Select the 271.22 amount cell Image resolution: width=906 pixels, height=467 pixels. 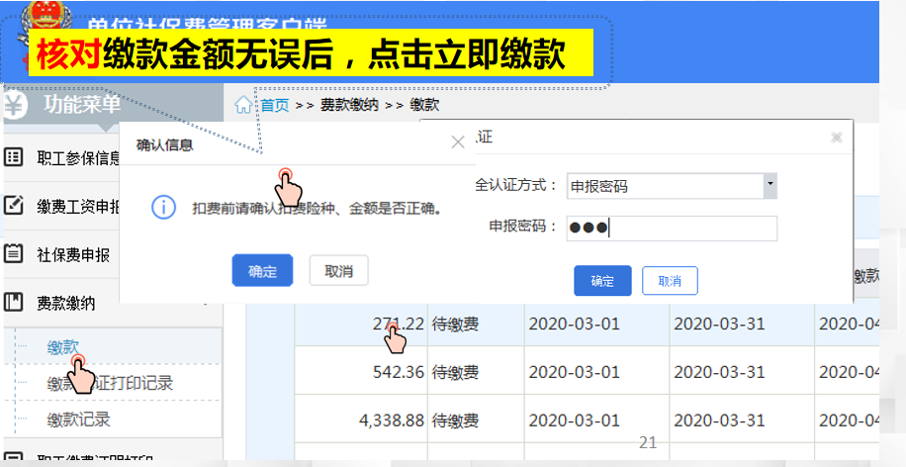pos(361,324)
